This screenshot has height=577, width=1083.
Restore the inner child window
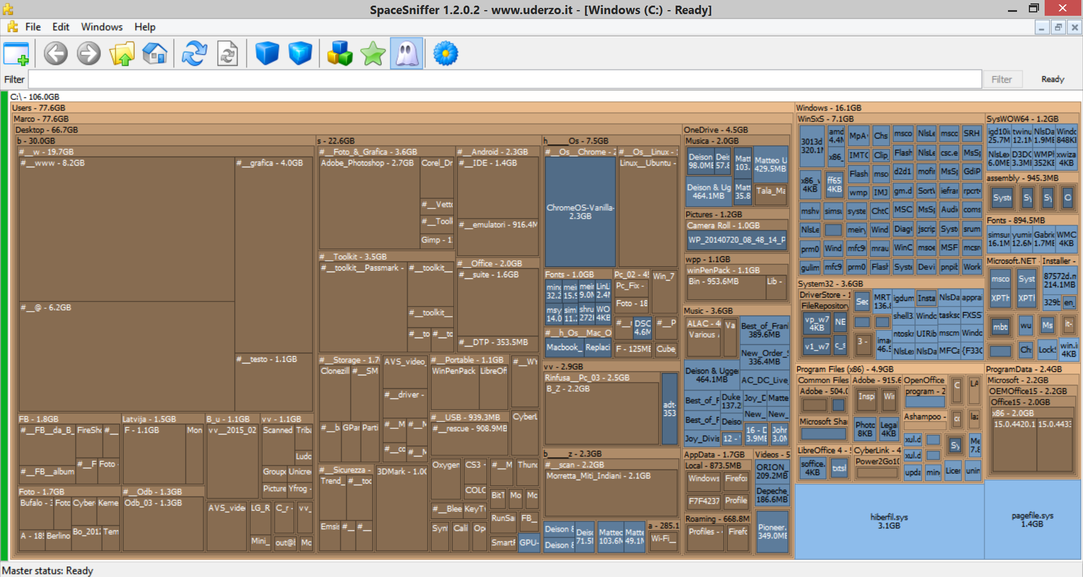point(1058,27)
